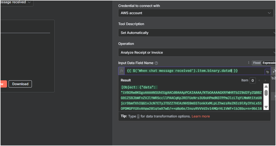Click the fx icon beside the expression field
The height and width of the screenshot is (146, 276).
tap(121, 71)
